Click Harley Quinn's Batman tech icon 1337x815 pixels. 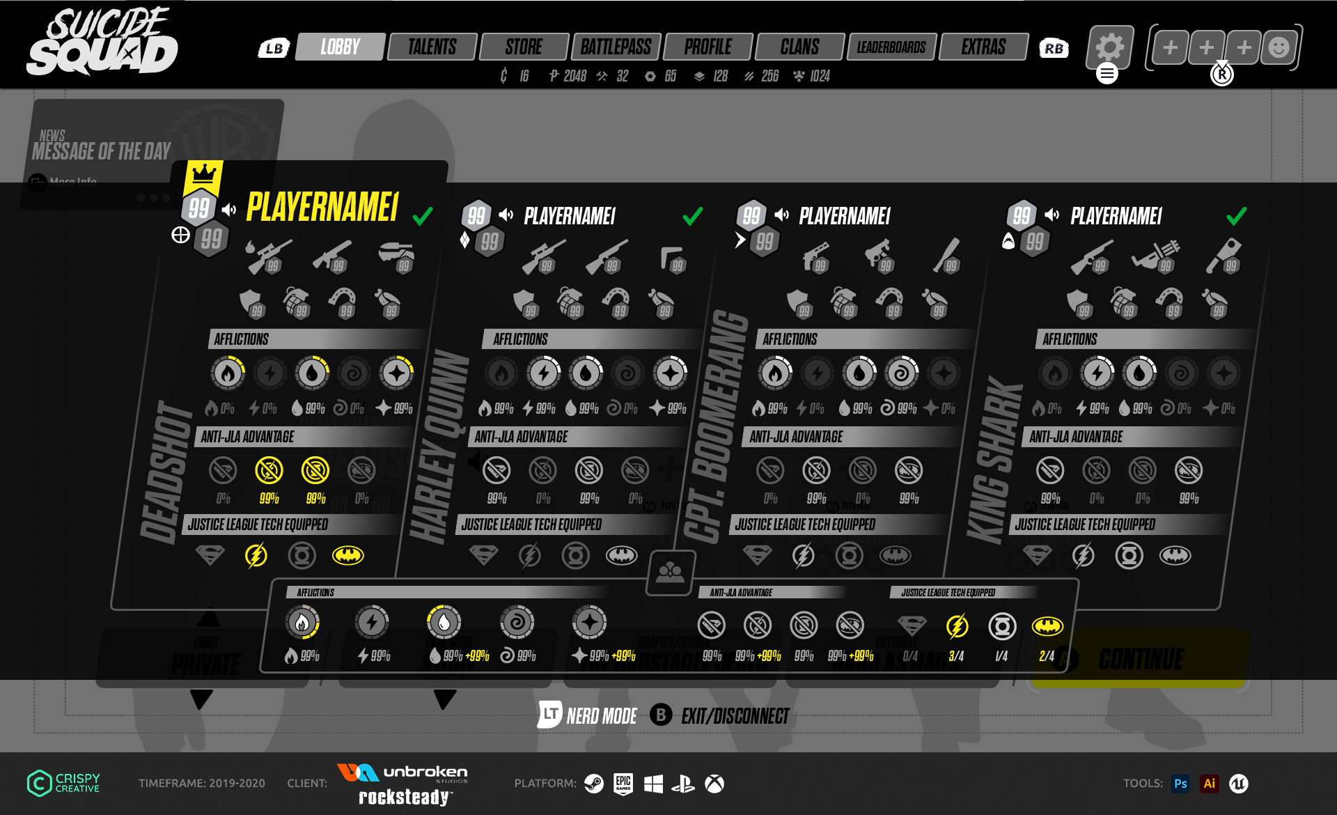(621, 555)
